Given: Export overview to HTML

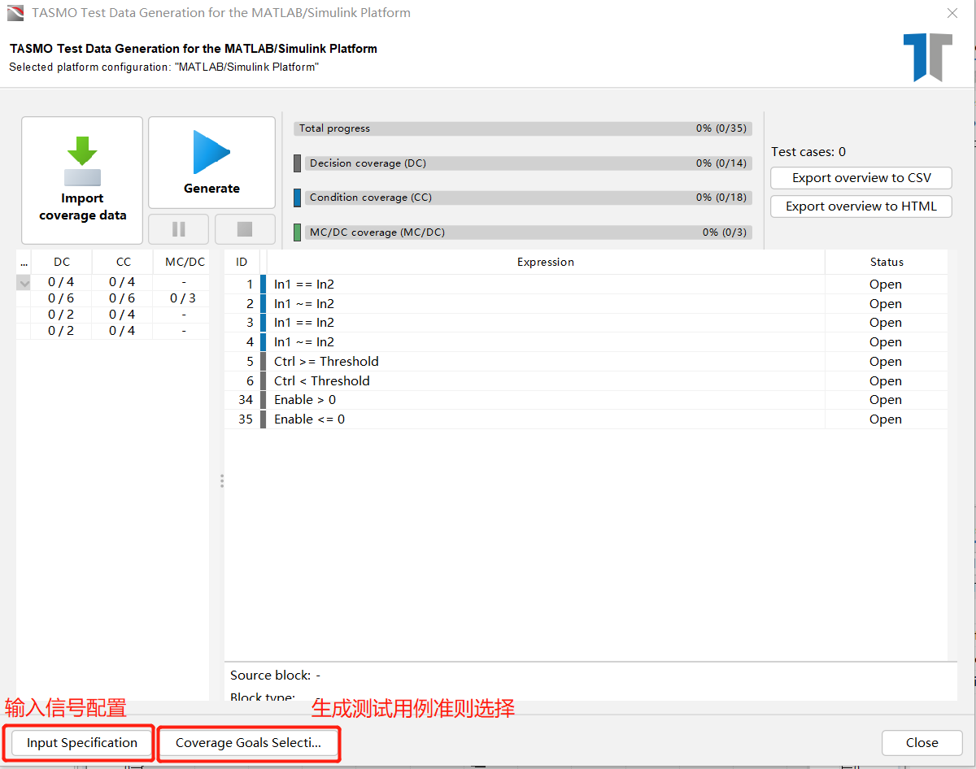Looking at the screenshot, I should pyautogui.click(x=861, y=206).
